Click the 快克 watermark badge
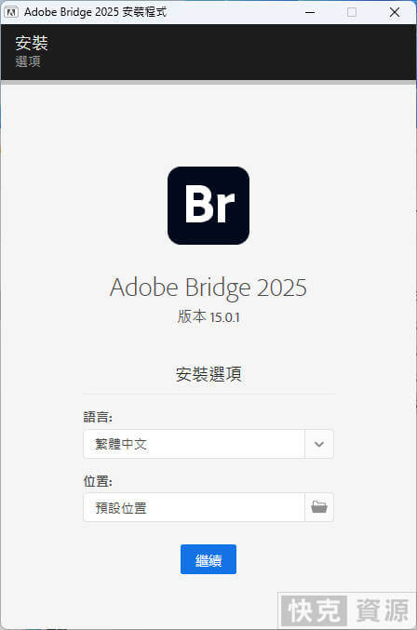This screenshot has height=630, width=417. (314, 610)
